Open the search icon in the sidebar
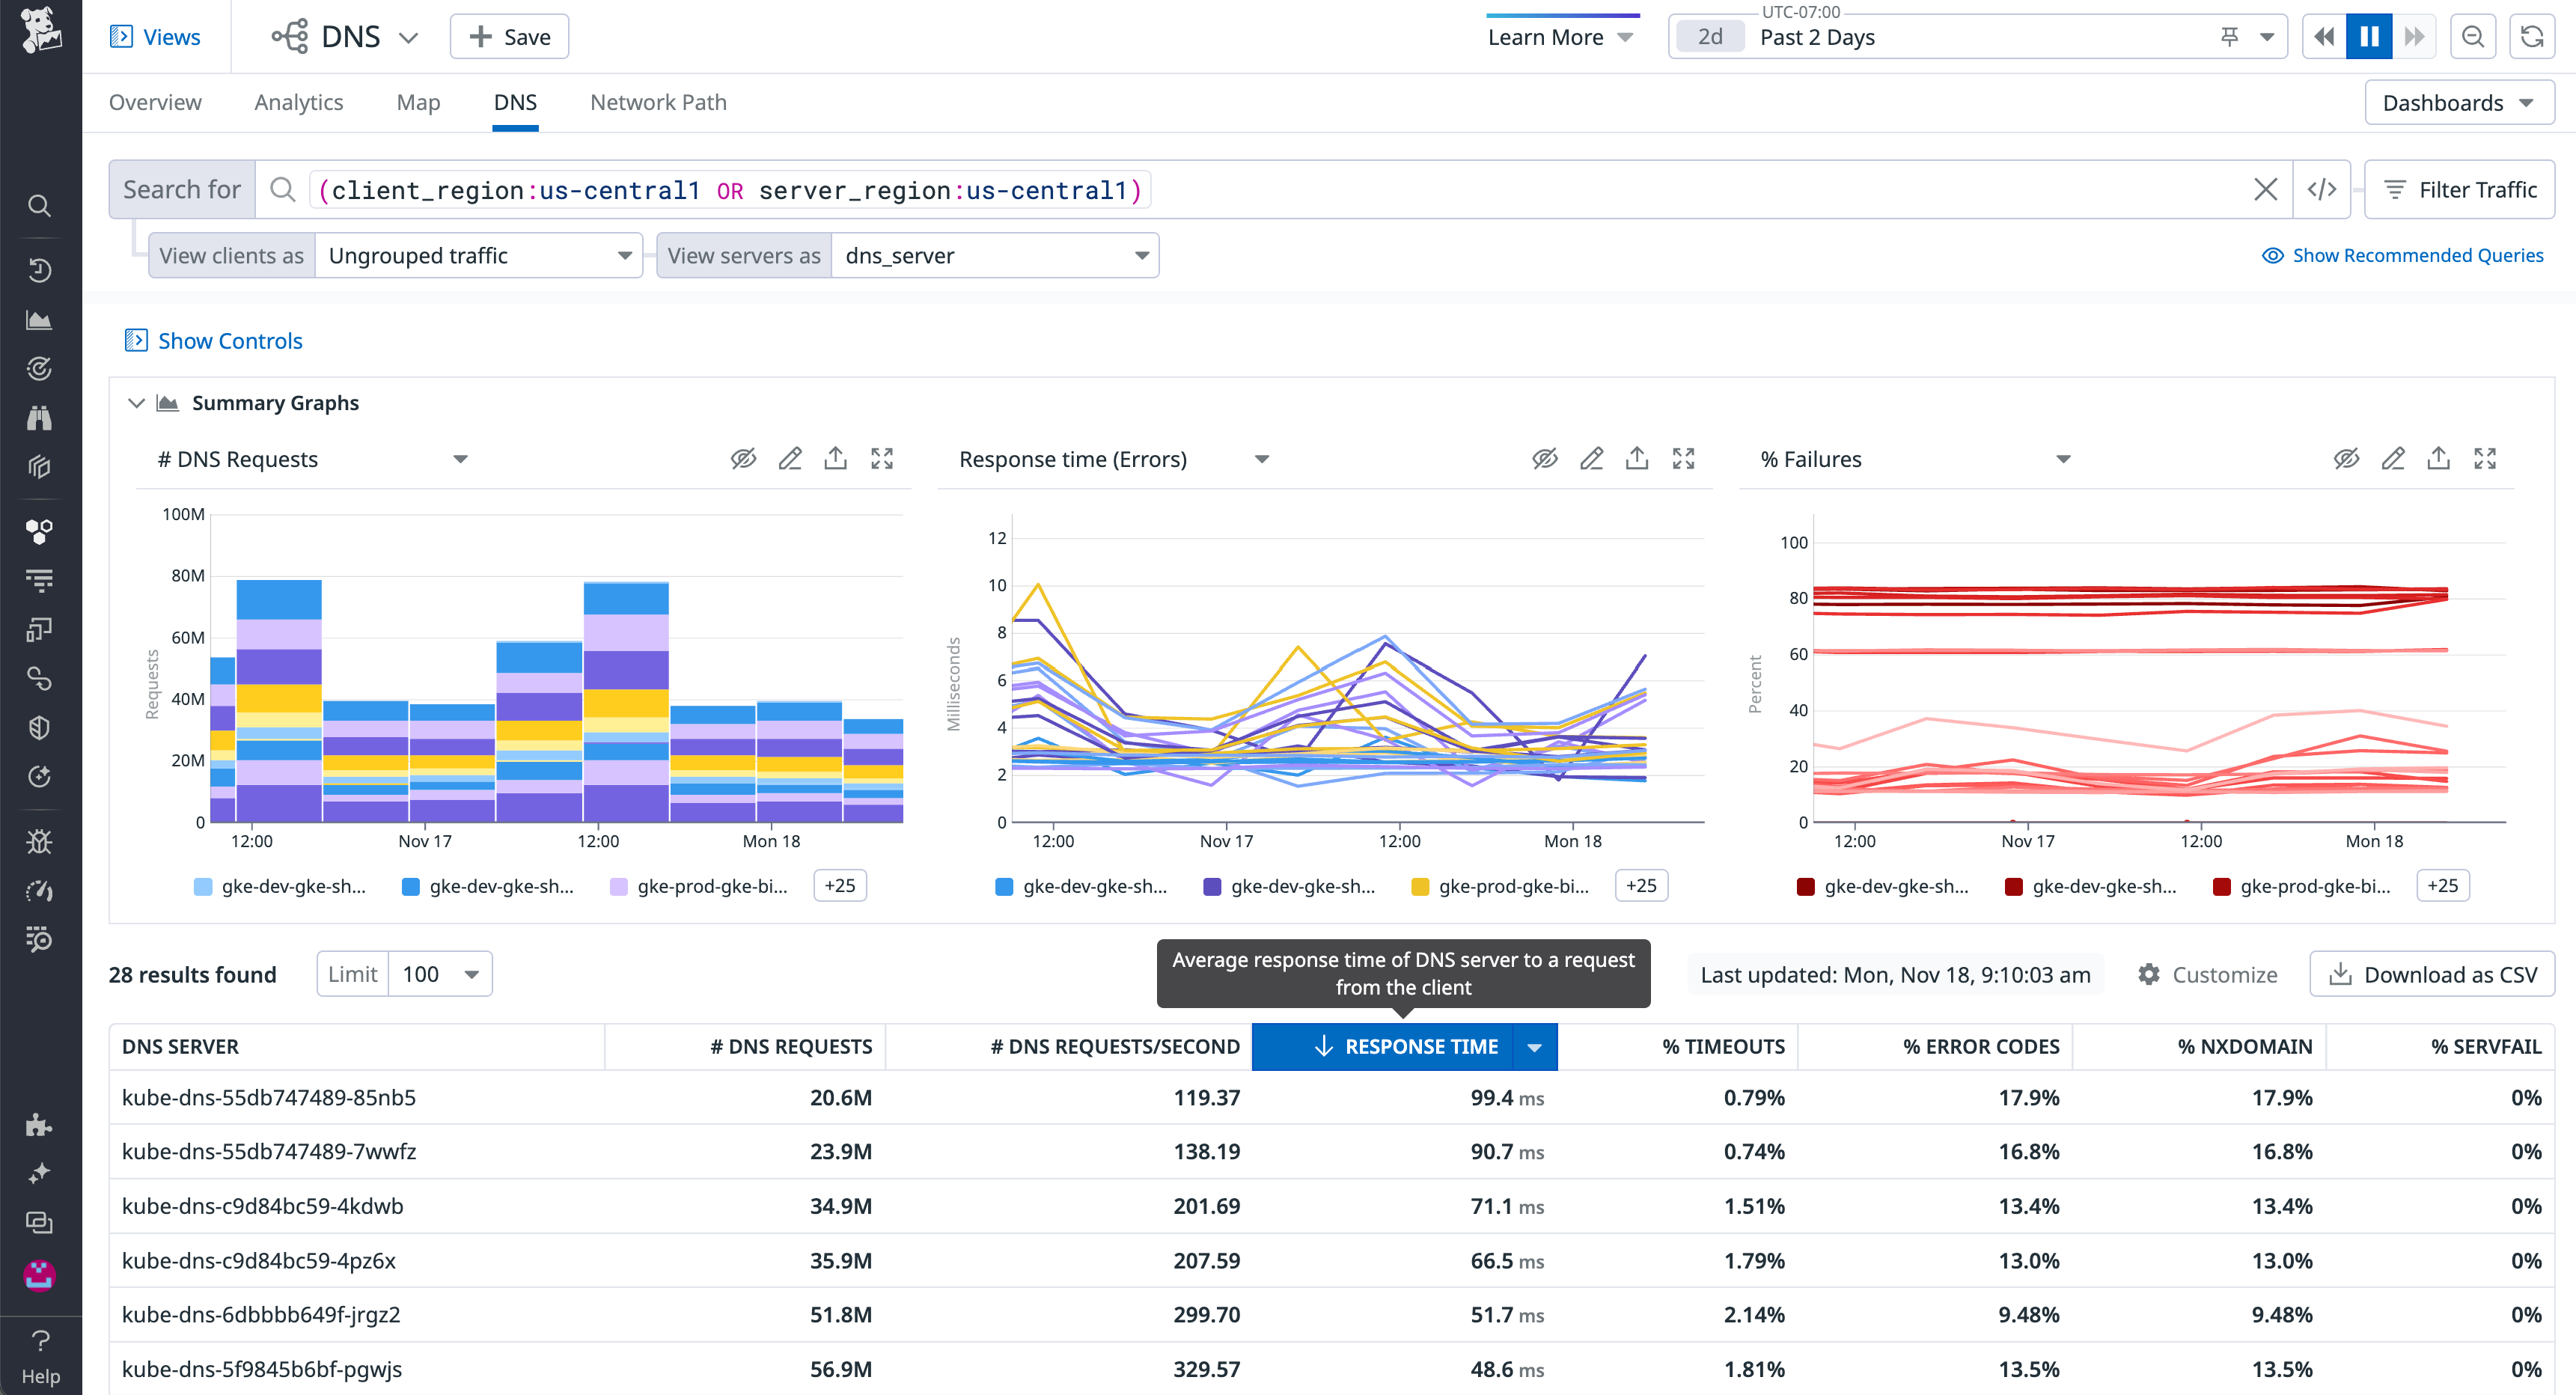The image size is (2576, 1395). click(40, 205)
